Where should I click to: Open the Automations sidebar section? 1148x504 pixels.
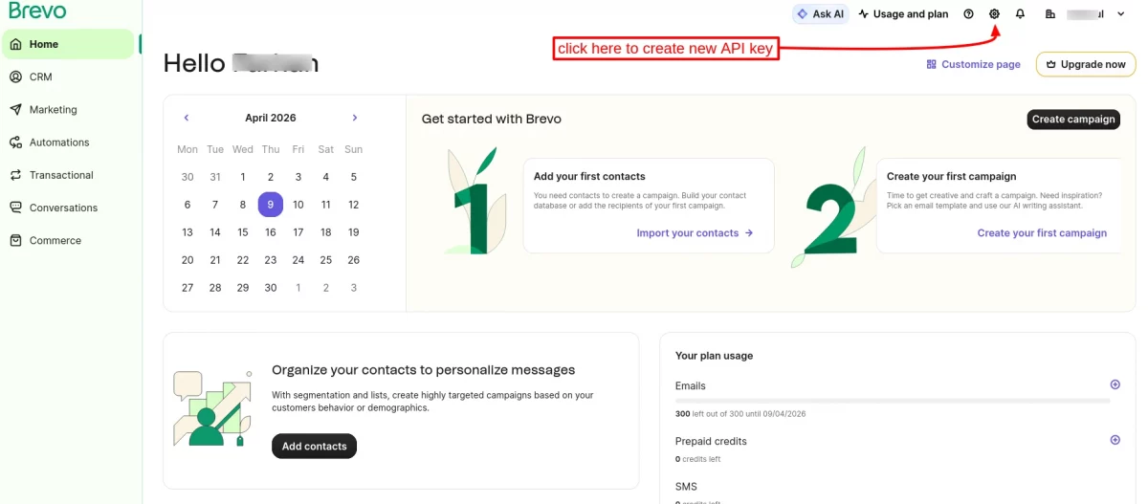tap(59, 142)
